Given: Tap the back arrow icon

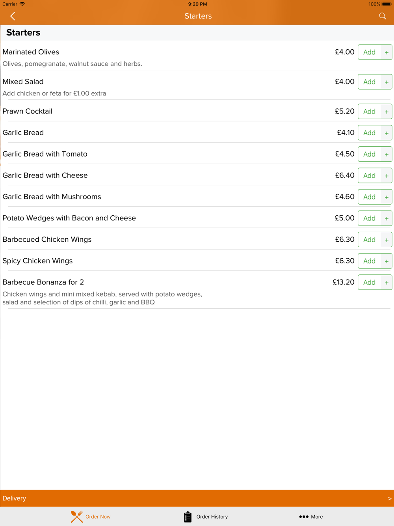Looking at the screenshot, I should (13, 16).
